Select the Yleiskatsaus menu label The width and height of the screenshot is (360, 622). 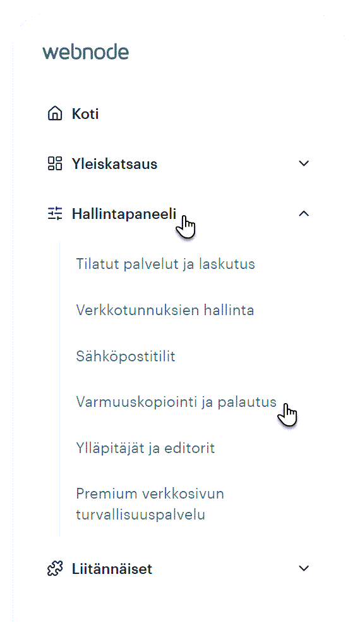[x=114, y=164]
